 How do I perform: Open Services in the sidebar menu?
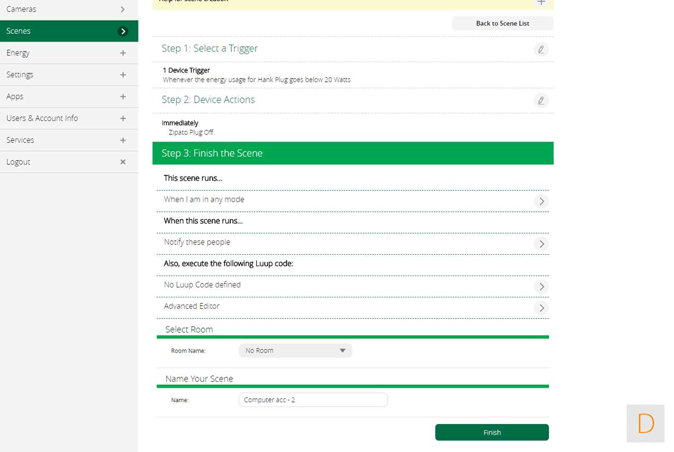20,140
